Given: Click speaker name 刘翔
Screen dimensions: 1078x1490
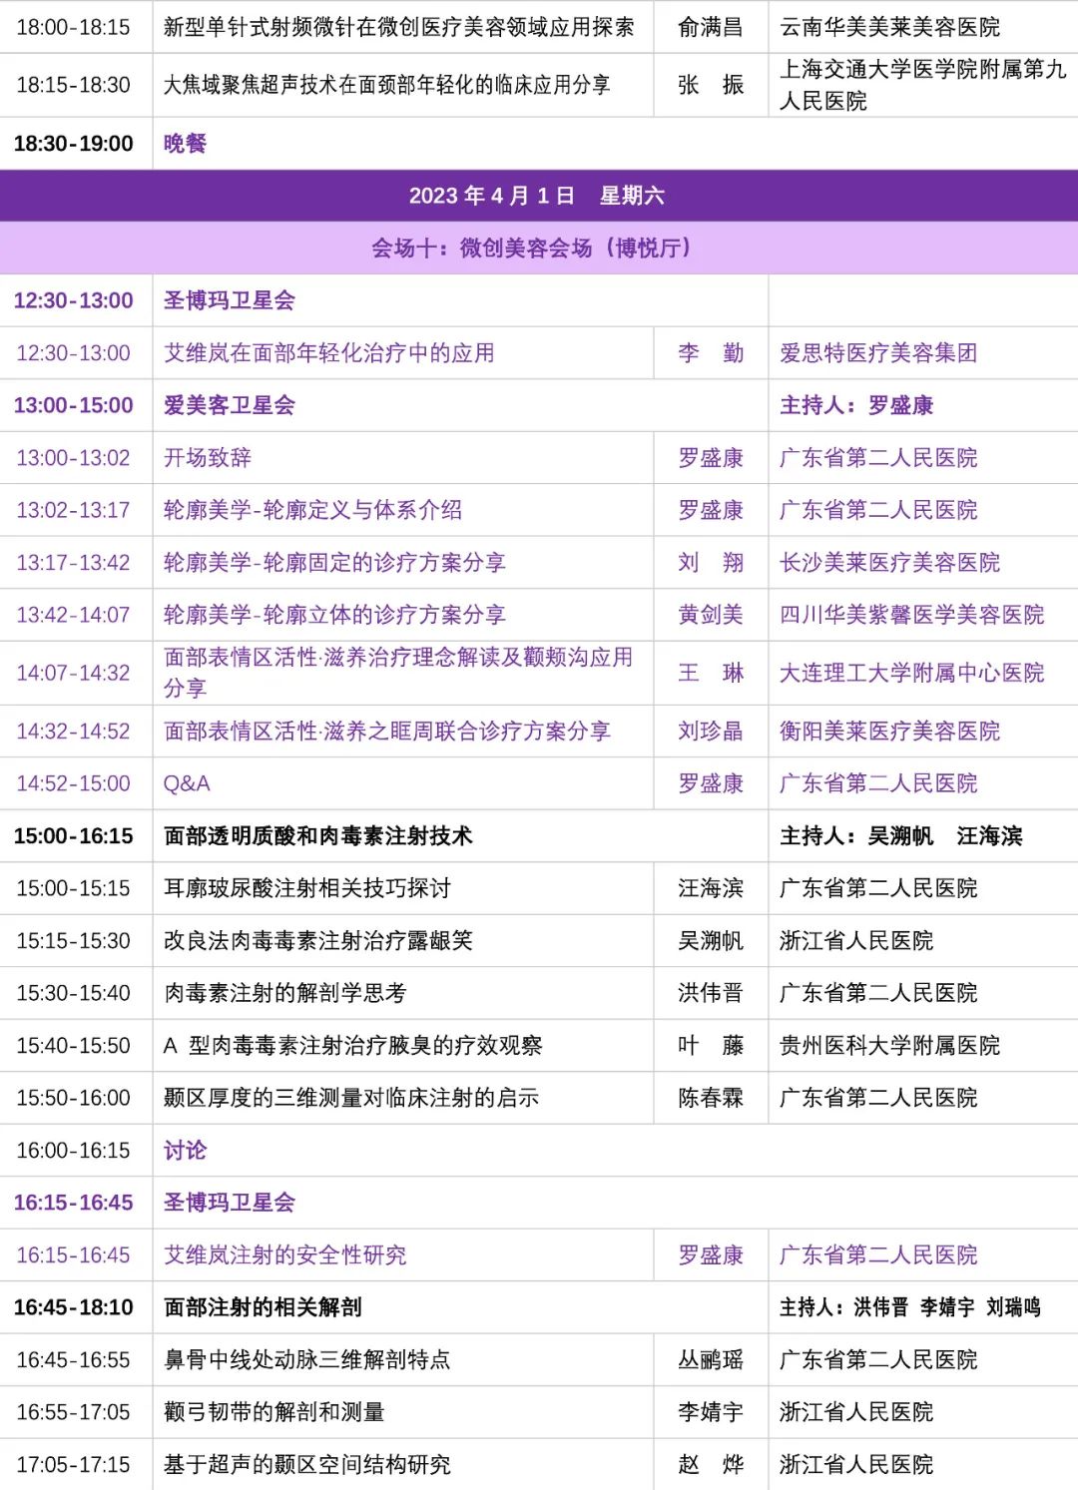Looking at the screenshot, I should 710,563.
